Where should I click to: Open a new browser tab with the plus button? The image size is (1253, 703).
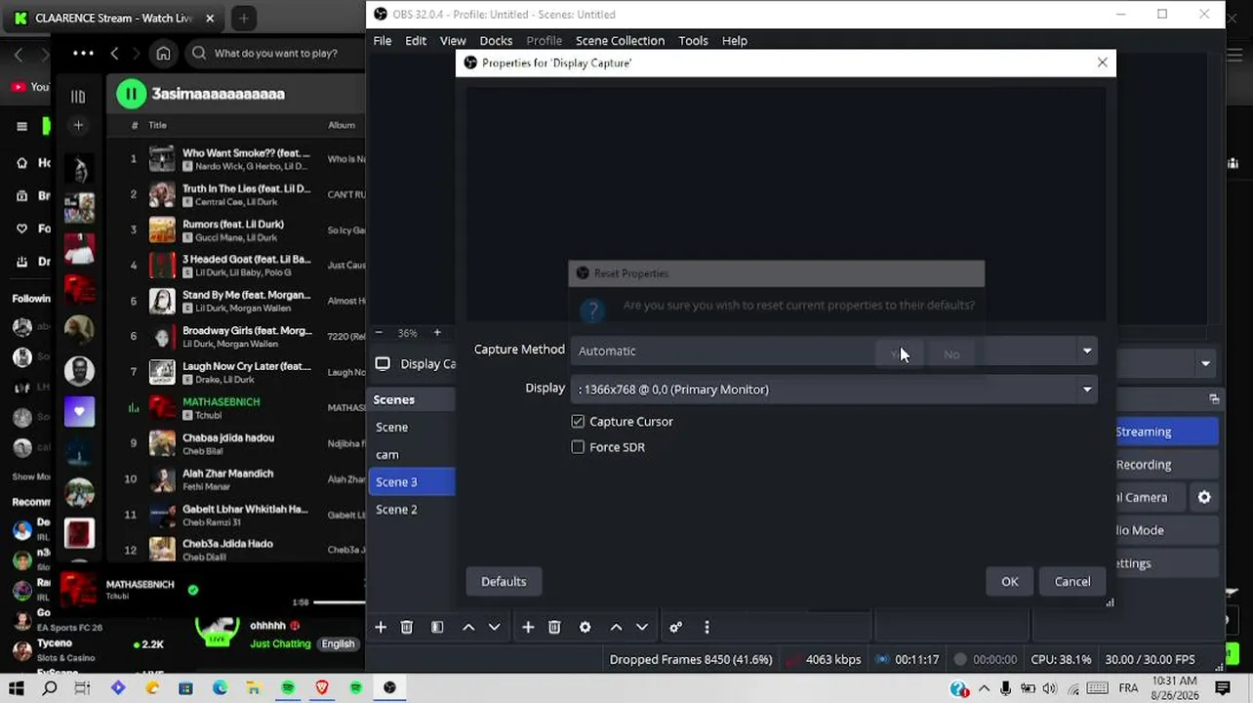243,18
